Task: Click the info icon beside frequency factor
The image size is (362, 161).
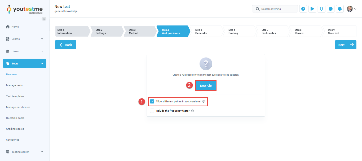Action: 192,111
